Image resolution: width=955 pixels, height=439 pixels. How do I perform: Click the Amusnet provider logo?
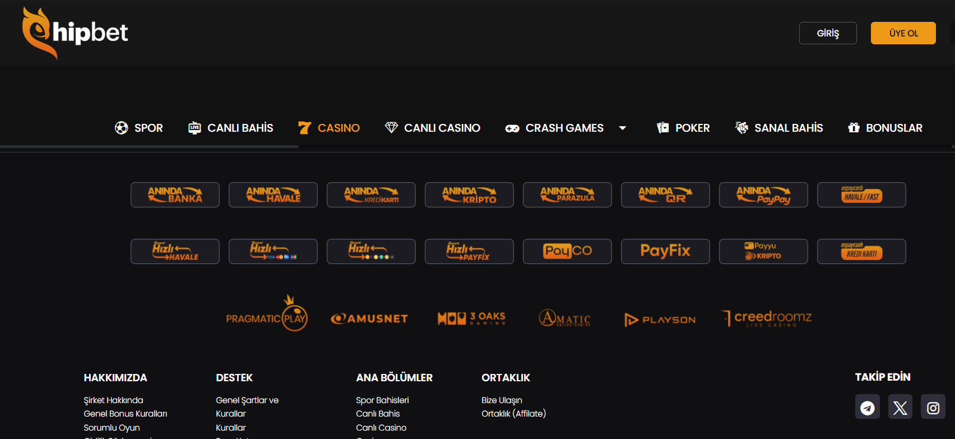point(369,318)
